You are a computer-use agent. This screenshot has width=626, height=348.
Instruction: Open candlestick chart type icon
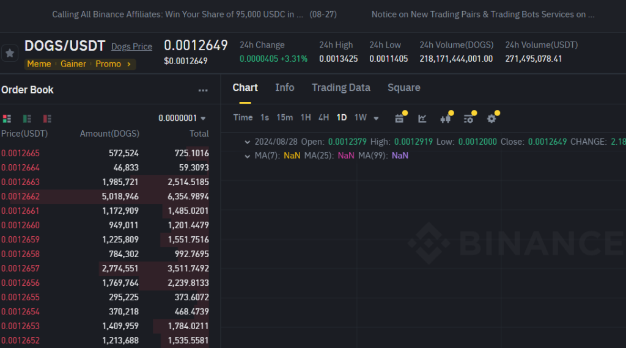click(x=445, y=118)
